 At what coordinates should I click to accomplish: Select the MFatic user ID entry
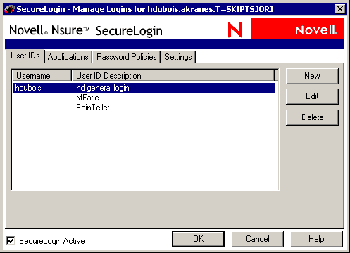(x=87, y=98)
